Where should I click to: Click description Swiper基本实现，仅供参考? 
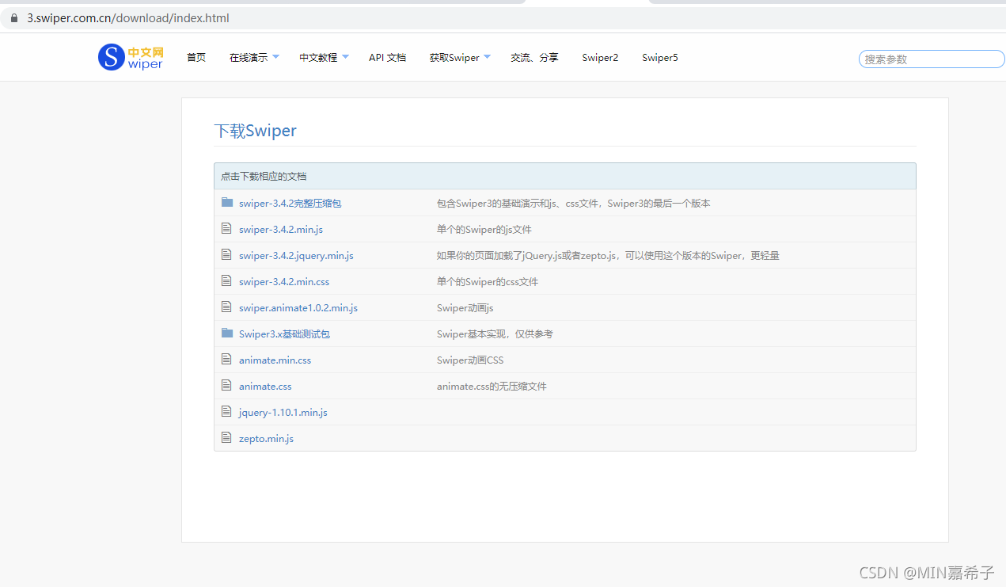495,334
